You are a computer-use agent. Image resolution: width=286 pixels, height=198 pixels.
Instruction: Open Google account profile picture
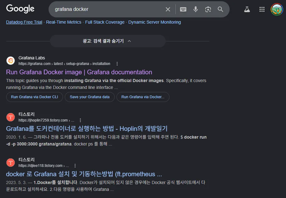pos(277,9)
